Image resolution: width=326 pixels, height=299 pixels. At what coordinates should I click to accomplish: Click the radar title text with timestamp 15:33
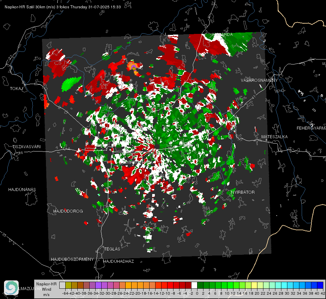(x=63, y=7)
